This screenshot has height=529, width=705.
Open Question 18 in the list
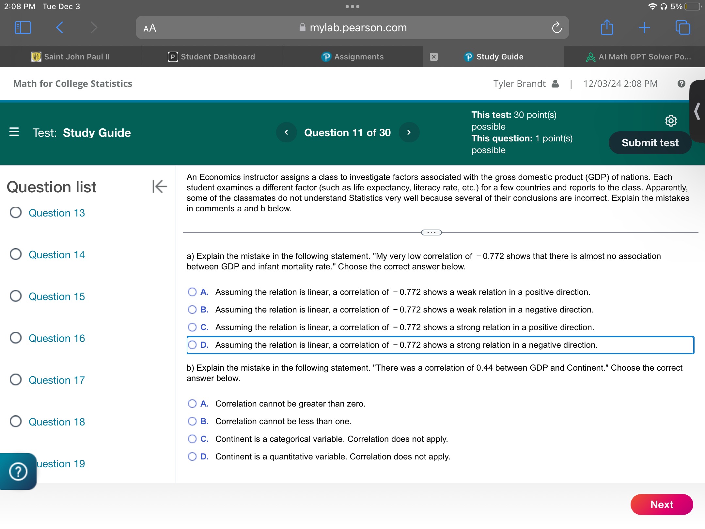click(x=57, y=422)
